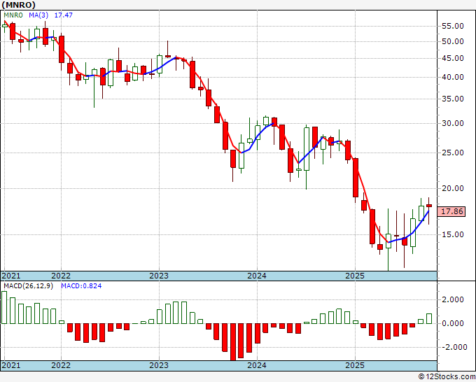The width and height of the screenshot is (476, 382).
Task: Click the 2023 label on price chart timeline
Action: pyautogui.click(x=159, y=276)
